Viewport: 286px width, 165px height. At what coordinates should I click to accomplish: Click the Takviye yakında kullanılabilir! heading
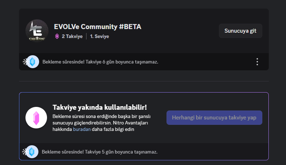tap(100, 107)
